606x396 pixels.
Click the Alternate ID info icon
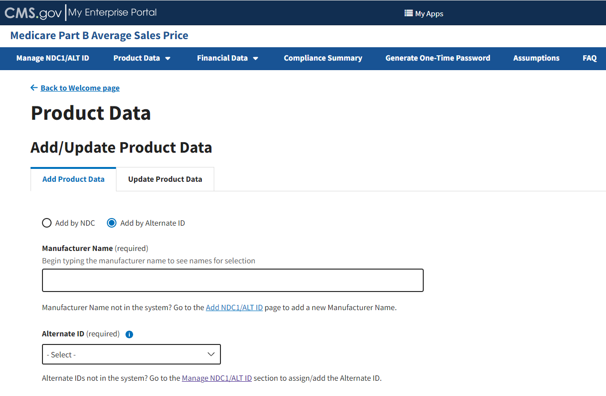[129, 334]
